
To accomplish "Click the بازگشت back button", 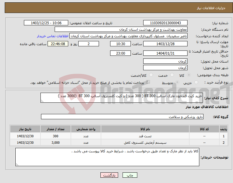I will click(x=109, y=175).
